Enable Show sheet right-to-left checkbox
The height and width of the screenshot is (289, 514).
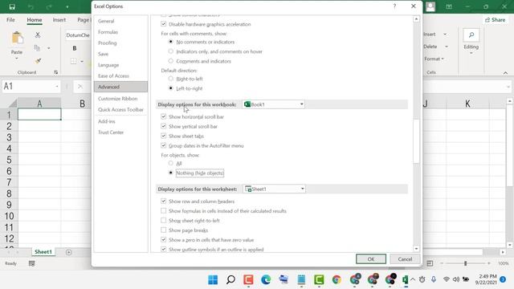click(163, 220)
